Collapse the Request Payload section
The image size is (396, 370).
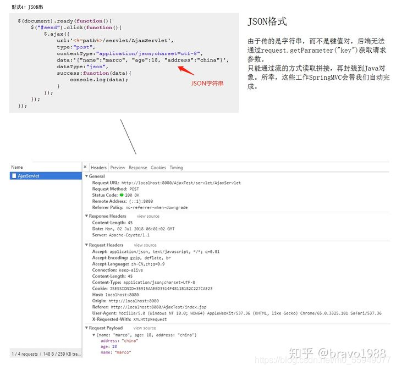click(x=87, y=328)
